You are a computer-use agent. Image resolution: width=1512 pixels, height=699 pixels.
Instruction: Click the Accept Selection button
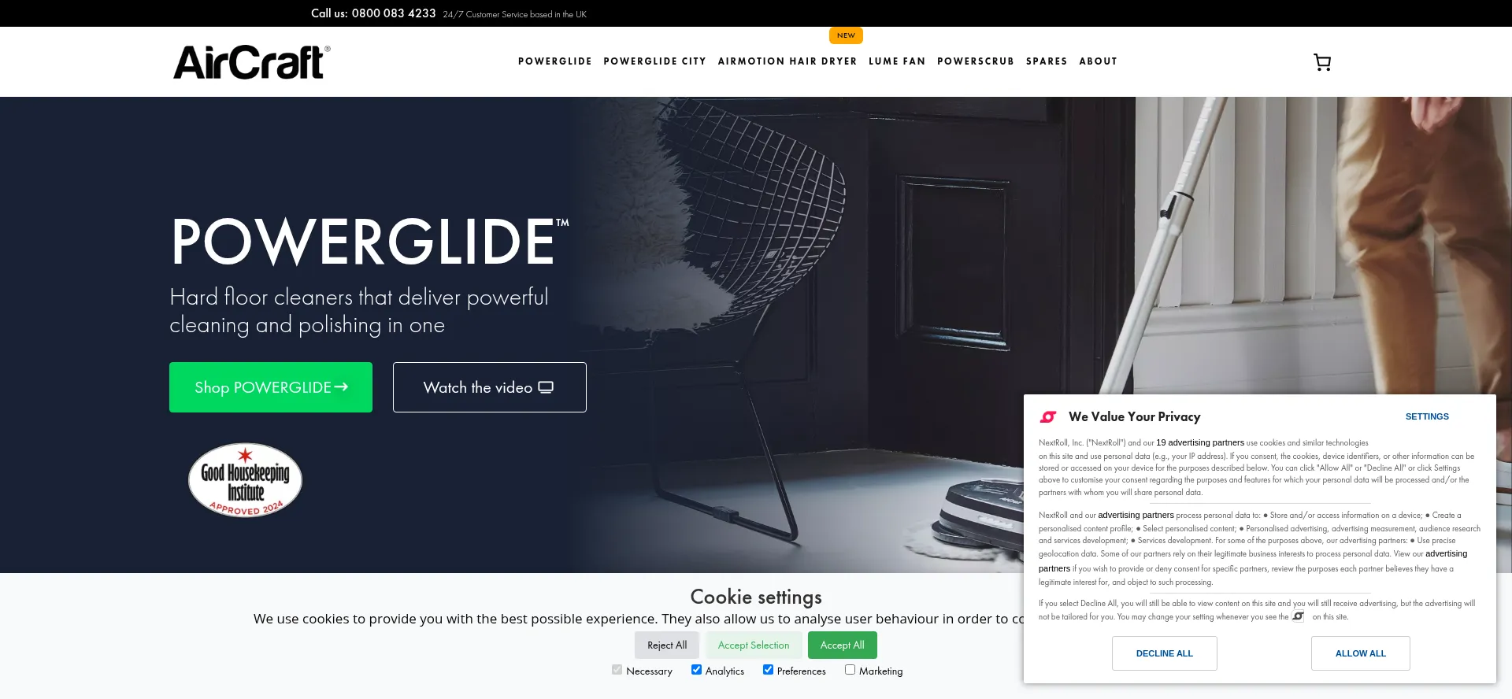(x=754, y=645)
